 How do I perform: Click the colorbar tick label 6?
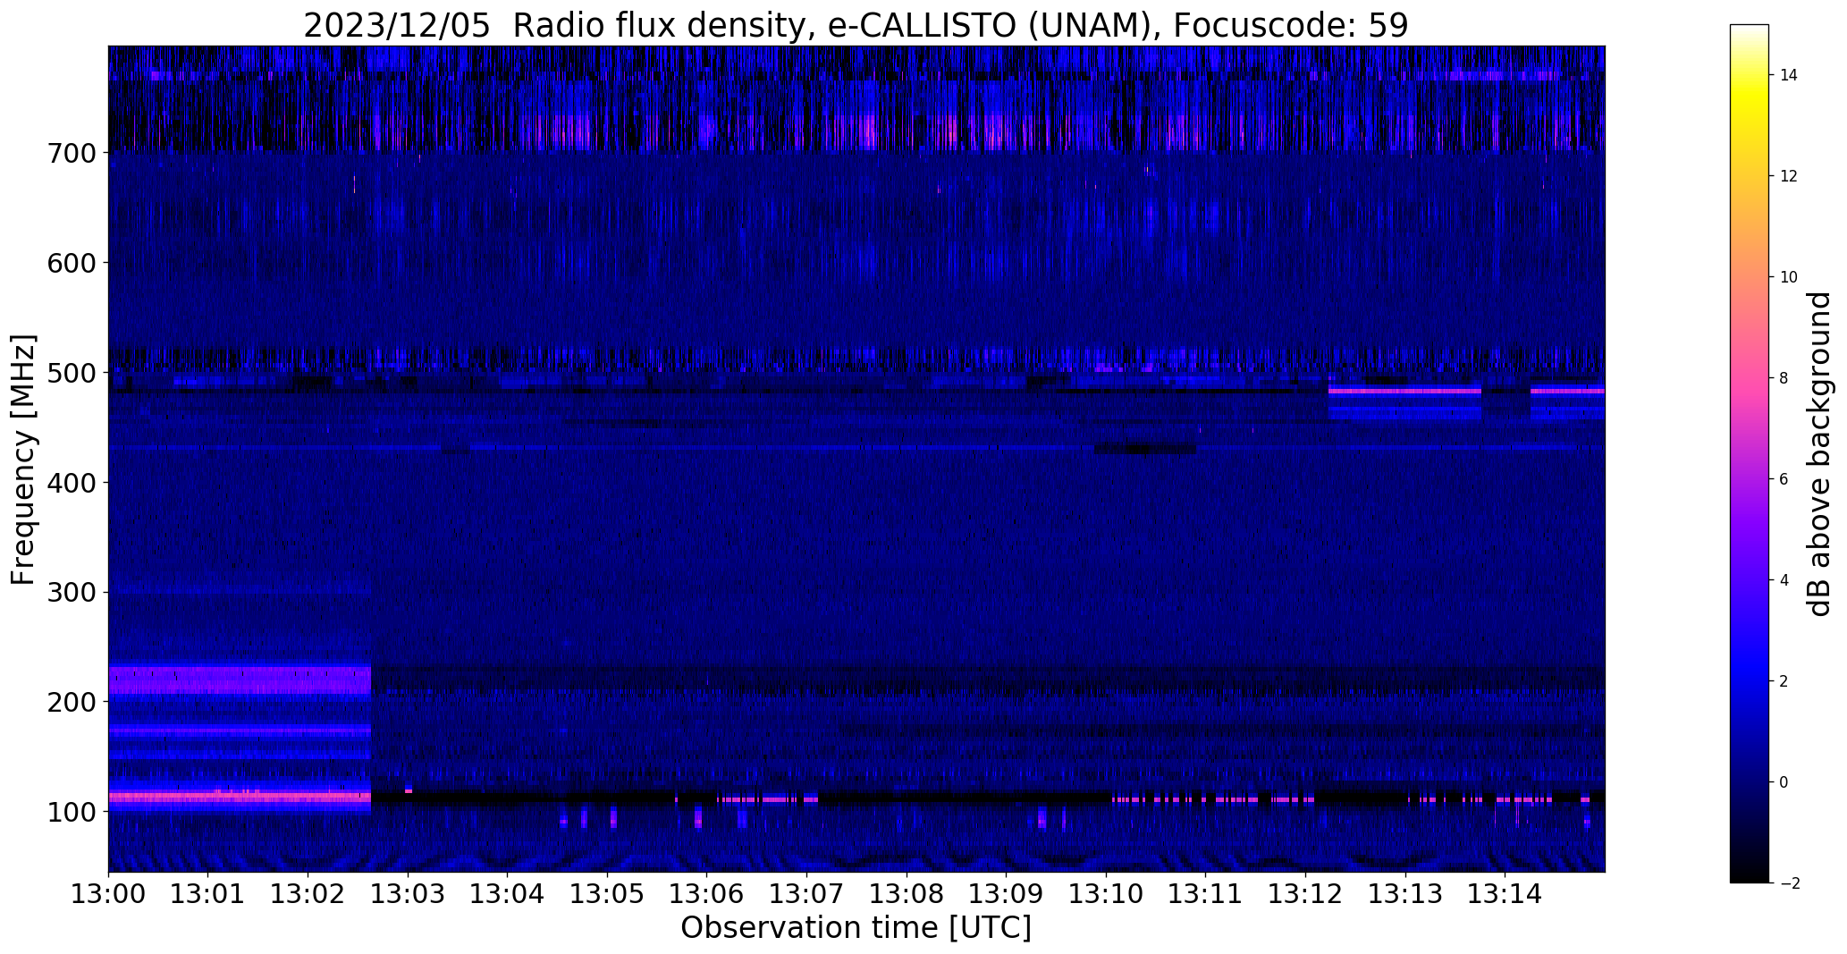(x=1784, y=479)
